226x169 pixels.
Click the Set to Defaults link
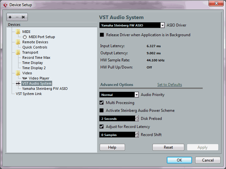(169, 85)
